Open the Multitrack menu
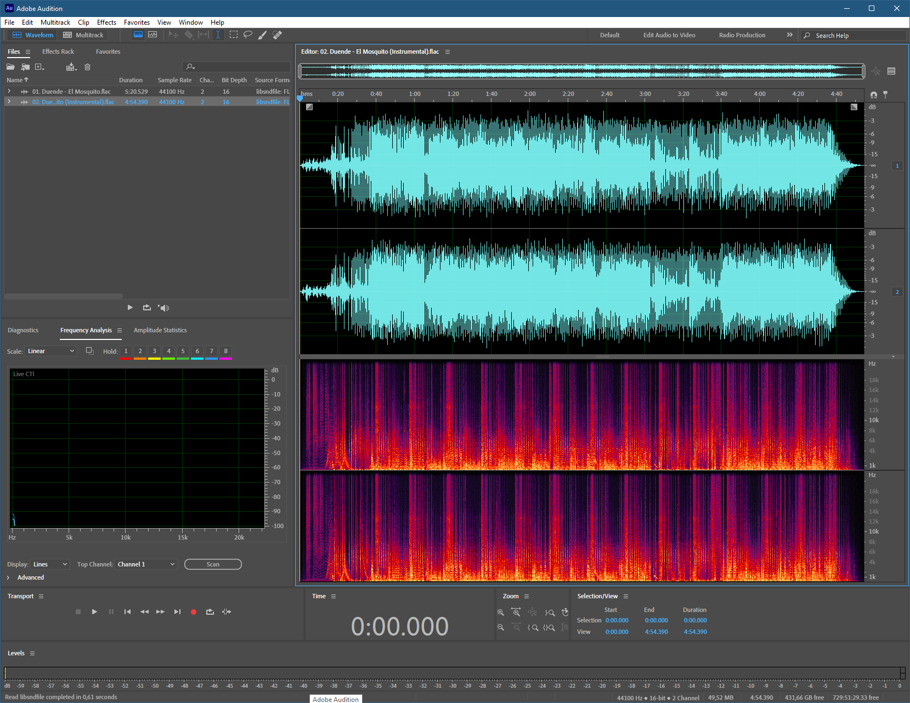910x703 pixels. pyautogui.click(x=55, y=22)
